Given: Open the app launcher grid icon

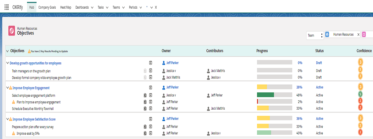Looking at the screenshot, I should pyautogui.click(x=7, y=7).
